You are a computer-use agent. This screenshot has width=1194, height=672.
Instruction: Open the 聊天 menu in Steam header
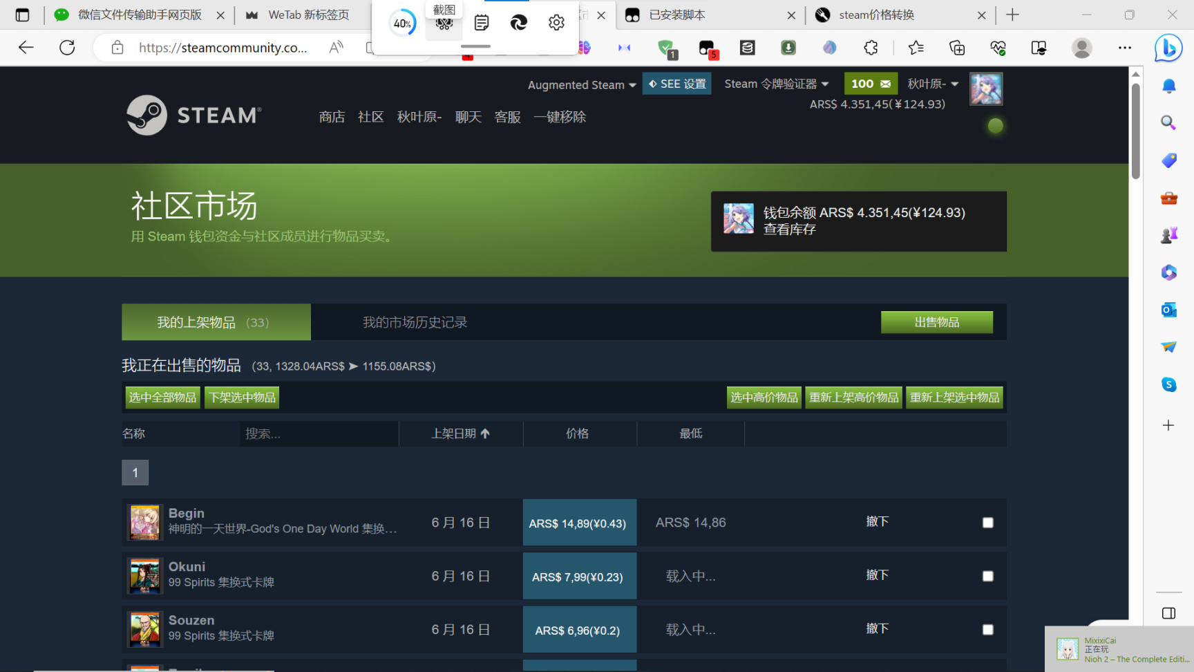point(468,117)
